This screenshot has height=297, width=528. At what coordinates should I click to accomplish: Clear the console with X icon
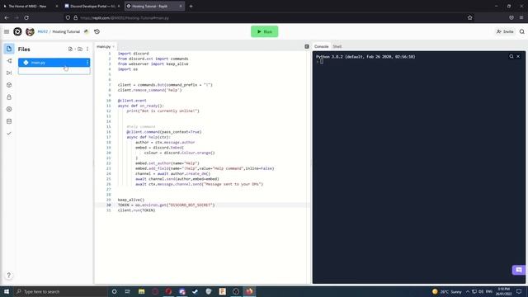click(518, 57)
